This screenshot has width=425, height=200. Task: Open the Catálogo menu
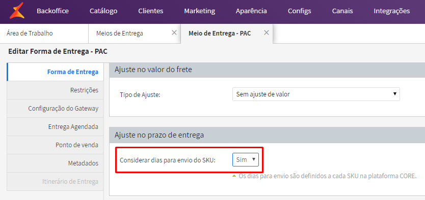103,11
